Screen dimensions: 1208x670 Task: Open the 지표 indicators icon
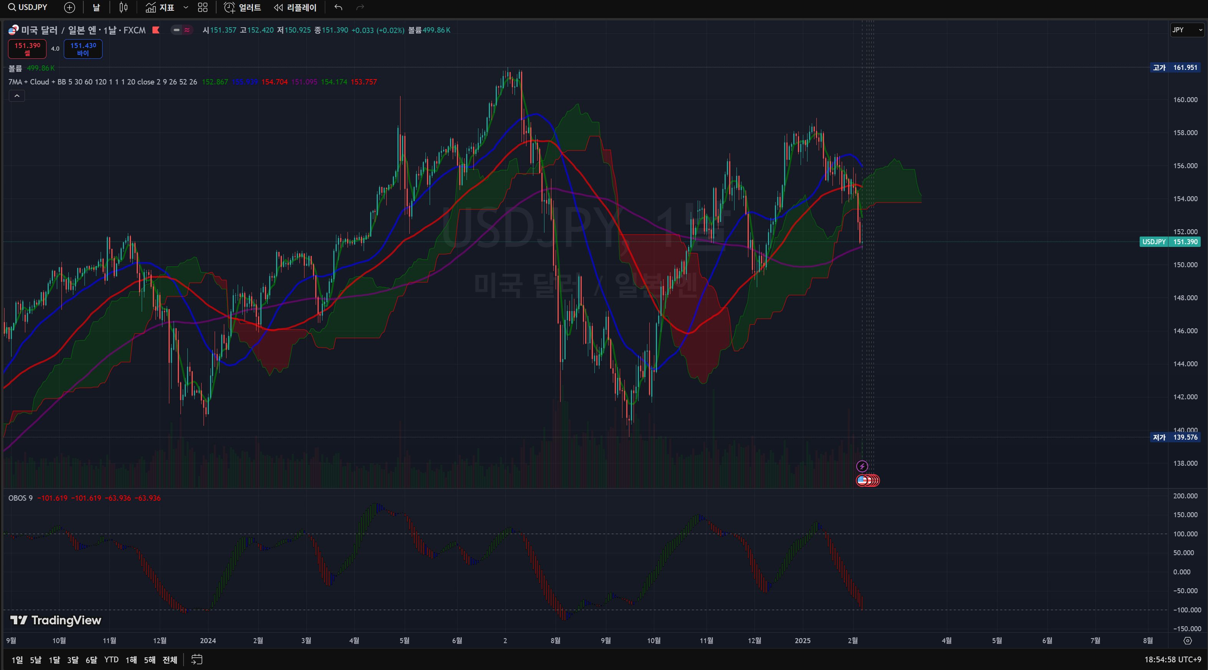(x=159, y=8)
